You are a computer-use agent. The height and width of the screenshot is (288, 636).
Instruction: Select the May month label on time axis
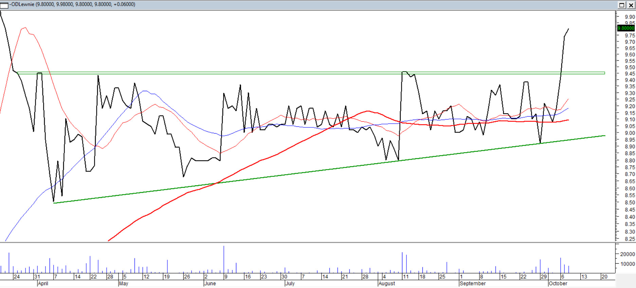(x=124, y=283)
